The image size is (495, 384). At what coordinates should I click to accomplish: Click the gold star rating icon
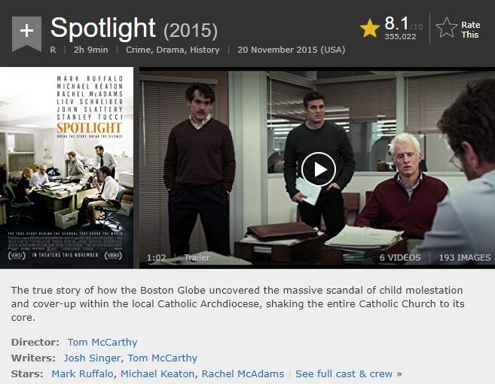[369, 29]
